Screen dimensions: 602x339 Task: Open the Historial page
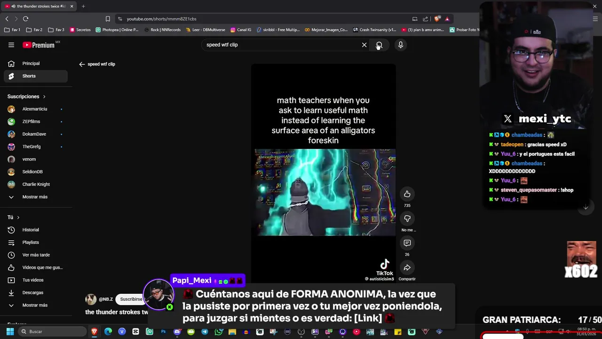36,230
